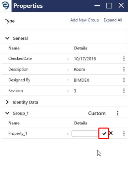The height and width of the screenshot is (195, 128).
Task: Open Group_1 three-dot options menu
Action: tap(118, 113)
